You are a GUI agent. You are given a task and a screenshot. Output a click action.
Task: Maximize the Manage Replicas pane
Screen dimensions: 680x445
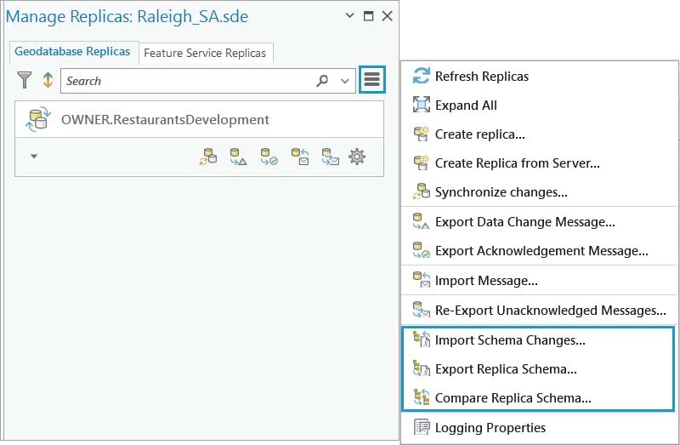click(x=369, y=16)
